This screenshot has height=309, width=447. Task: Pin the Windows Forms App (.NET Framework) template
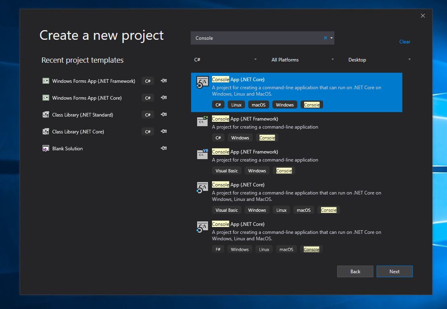click(164, 81)
